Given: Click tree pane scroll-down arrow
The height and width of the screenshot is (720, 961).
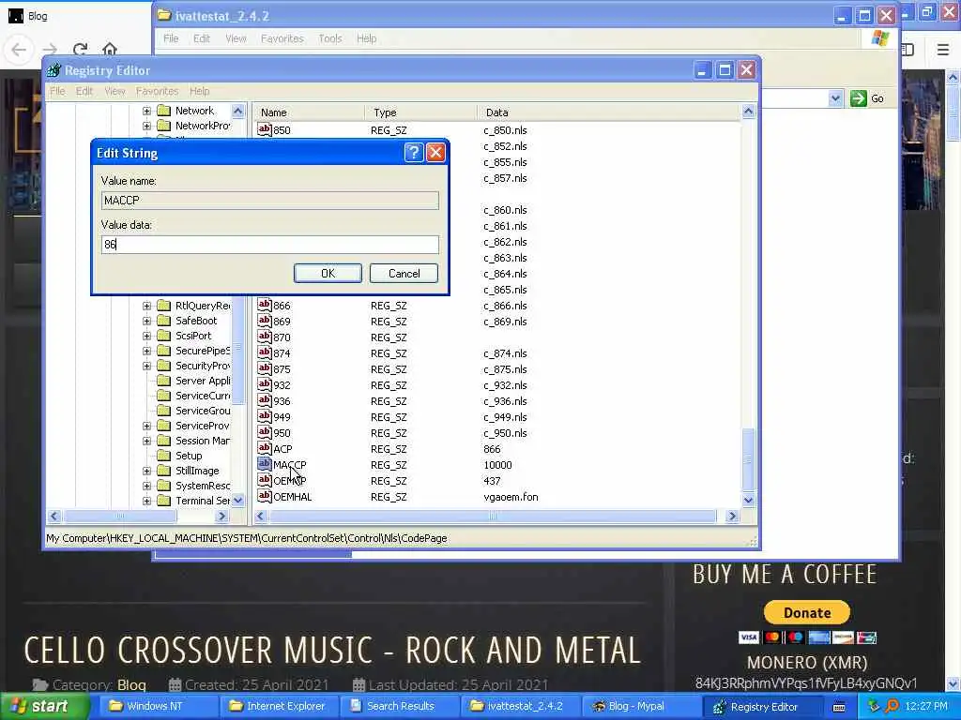Looking at the screenshot, I should coord(237,501).
